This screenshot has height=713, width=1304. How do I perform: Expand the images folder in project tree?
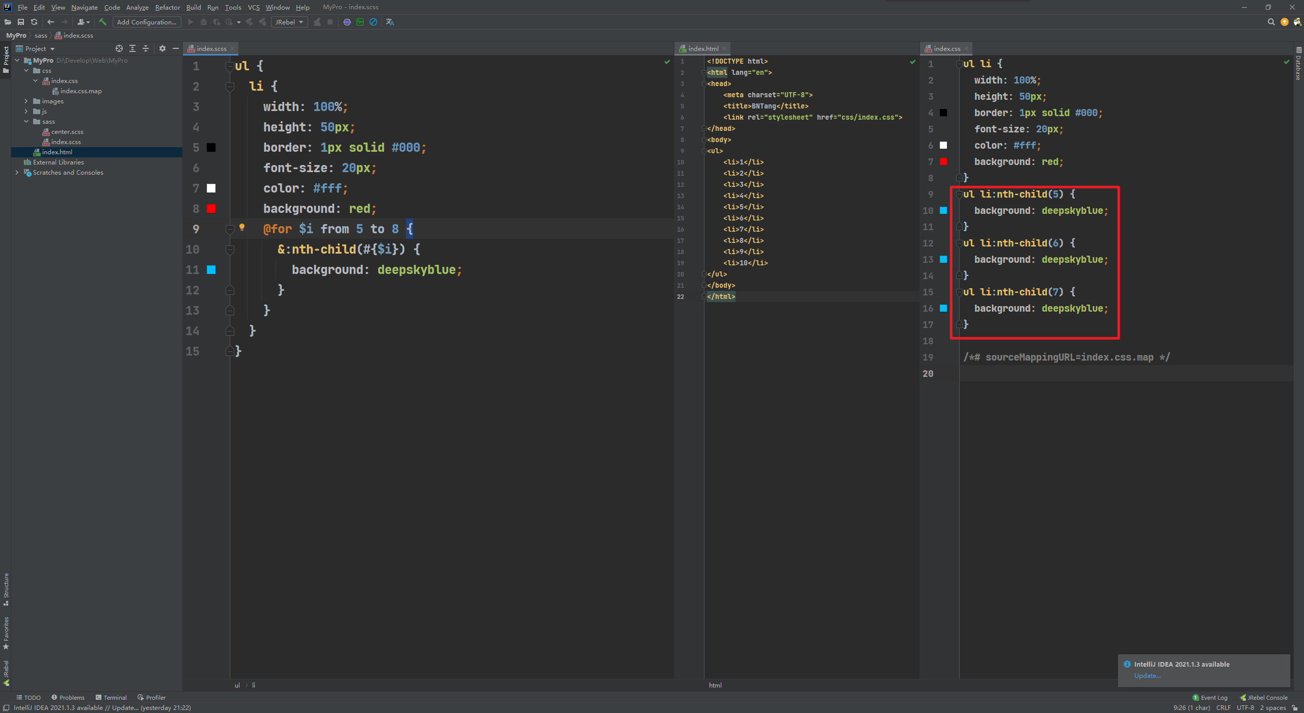[x=26, y=101]
